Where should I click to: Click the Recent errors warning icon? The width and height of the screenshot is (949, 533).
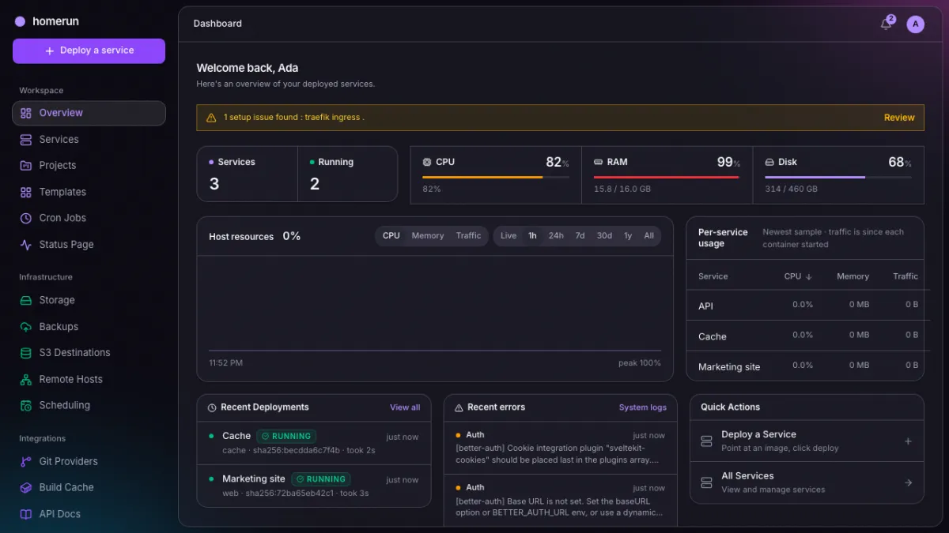pyautogui.click(x=459, y=407)
